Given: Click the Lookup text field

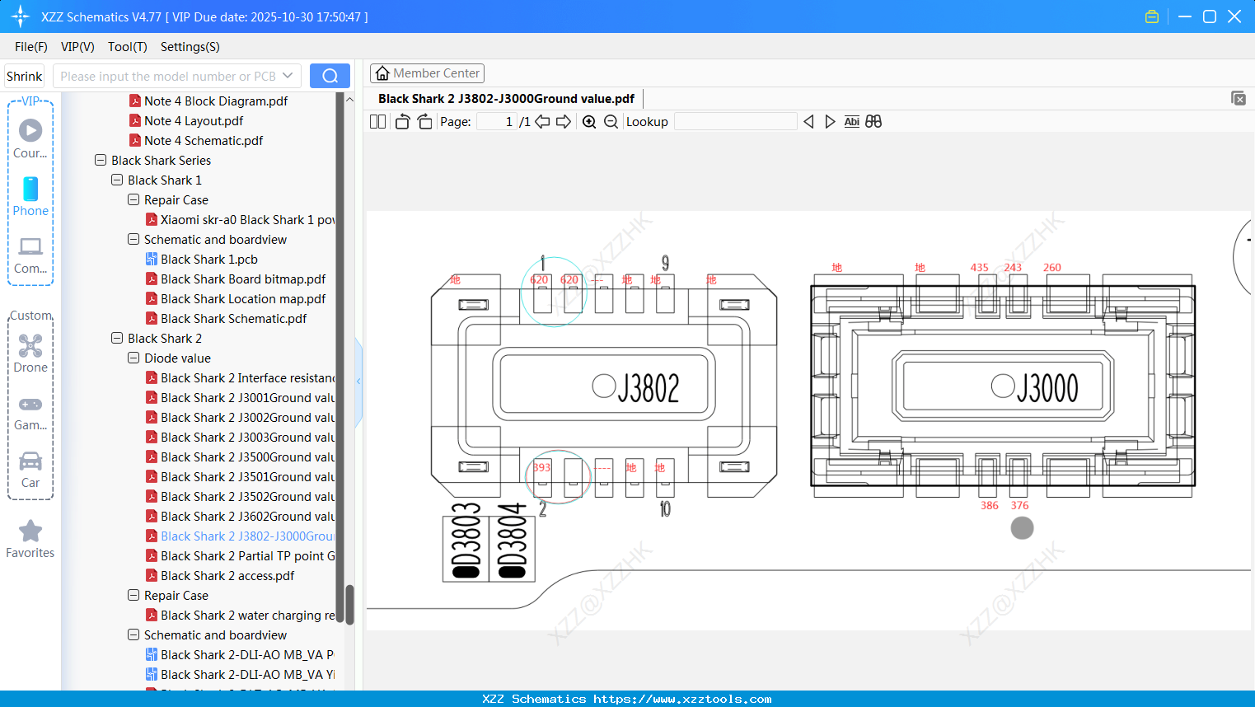Looking at the screenshot, I should [x=735, y=122].
